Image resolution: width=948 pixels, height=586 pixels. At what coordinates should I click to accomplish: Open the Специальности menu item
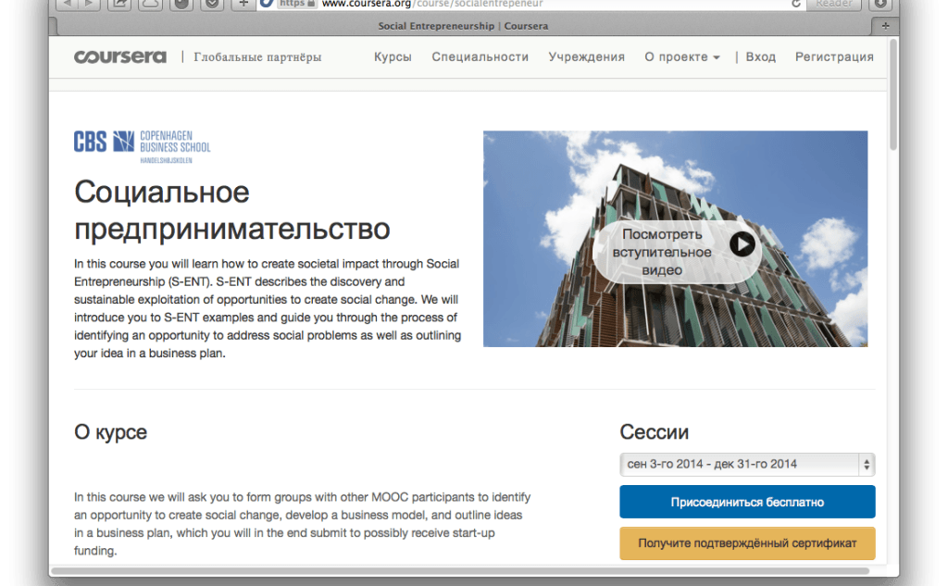click(x=480, y=56)
